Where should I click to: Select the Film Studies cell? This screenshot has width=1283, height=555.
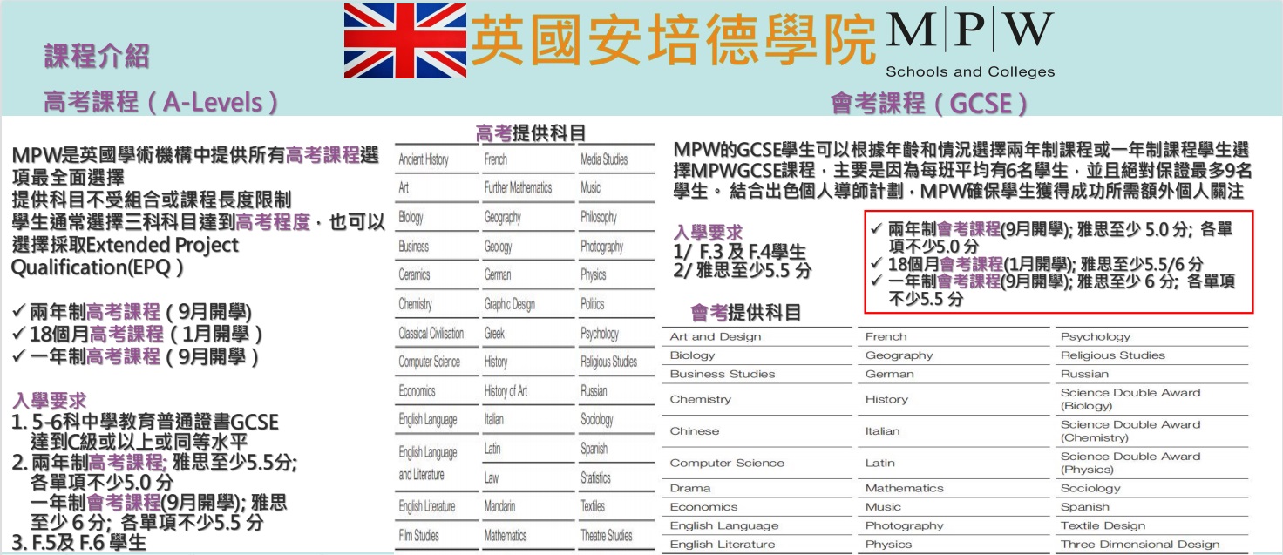[x=418, y=535]
